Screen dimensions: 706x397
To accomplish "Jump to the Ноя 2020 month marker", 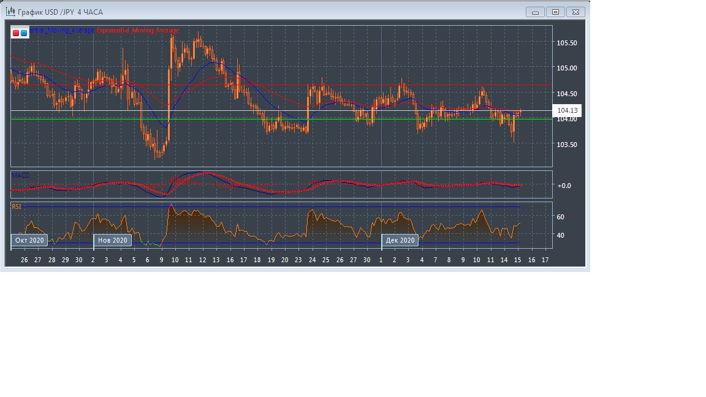I will pyautogui.click(x=113, y=240).
